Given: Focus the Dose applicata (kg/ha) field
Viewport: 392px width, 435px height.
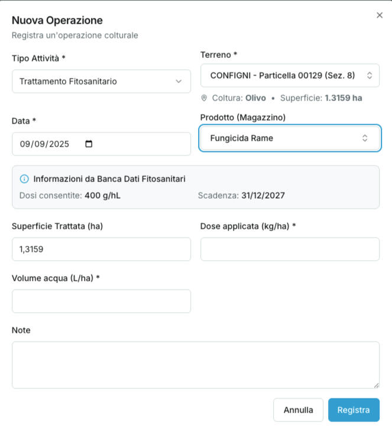Looking at the screenshot, I should coord(290,249).
